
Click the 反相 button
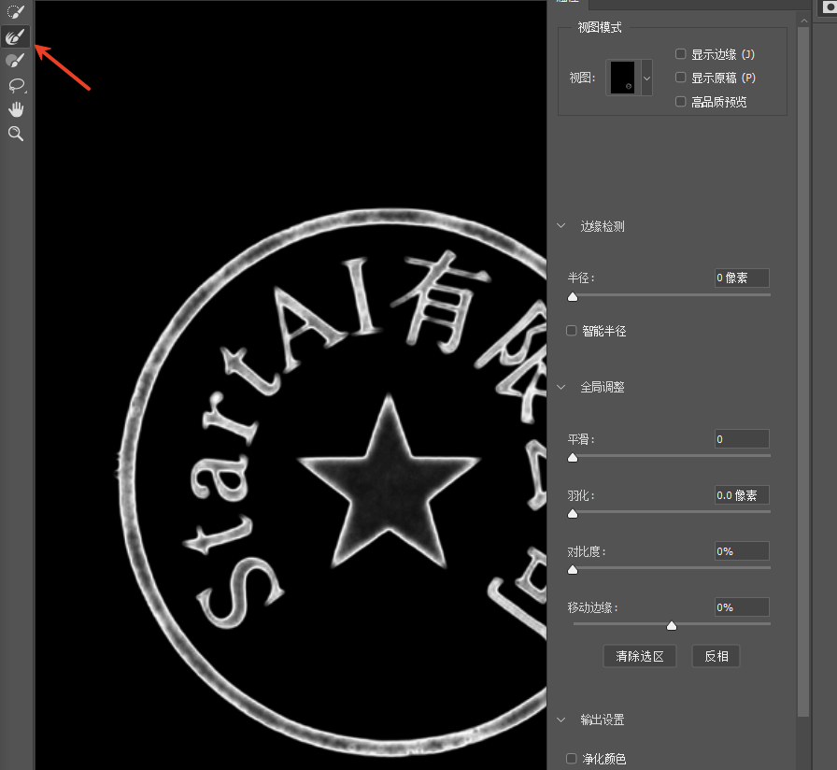pyautogui.click(x=716, y=656)
